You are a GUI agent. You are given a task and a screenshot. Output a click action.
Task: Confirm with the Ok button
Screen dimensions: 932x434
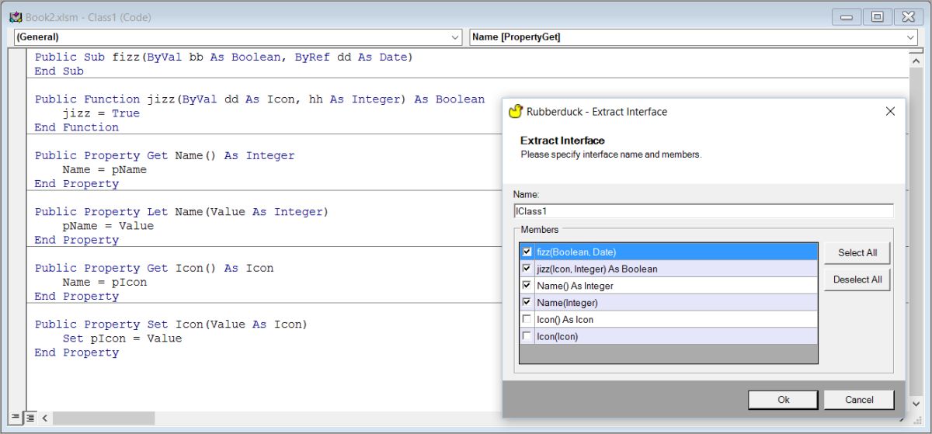point(783,400)
